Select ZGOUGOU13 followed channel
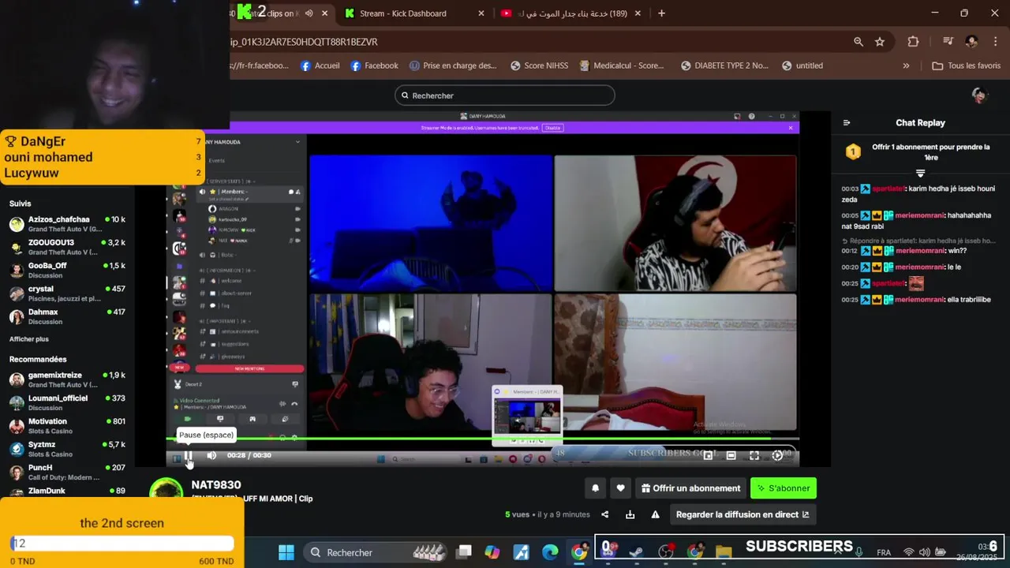The width and height of the screenshot is (1010, 568). pos(67,247)
